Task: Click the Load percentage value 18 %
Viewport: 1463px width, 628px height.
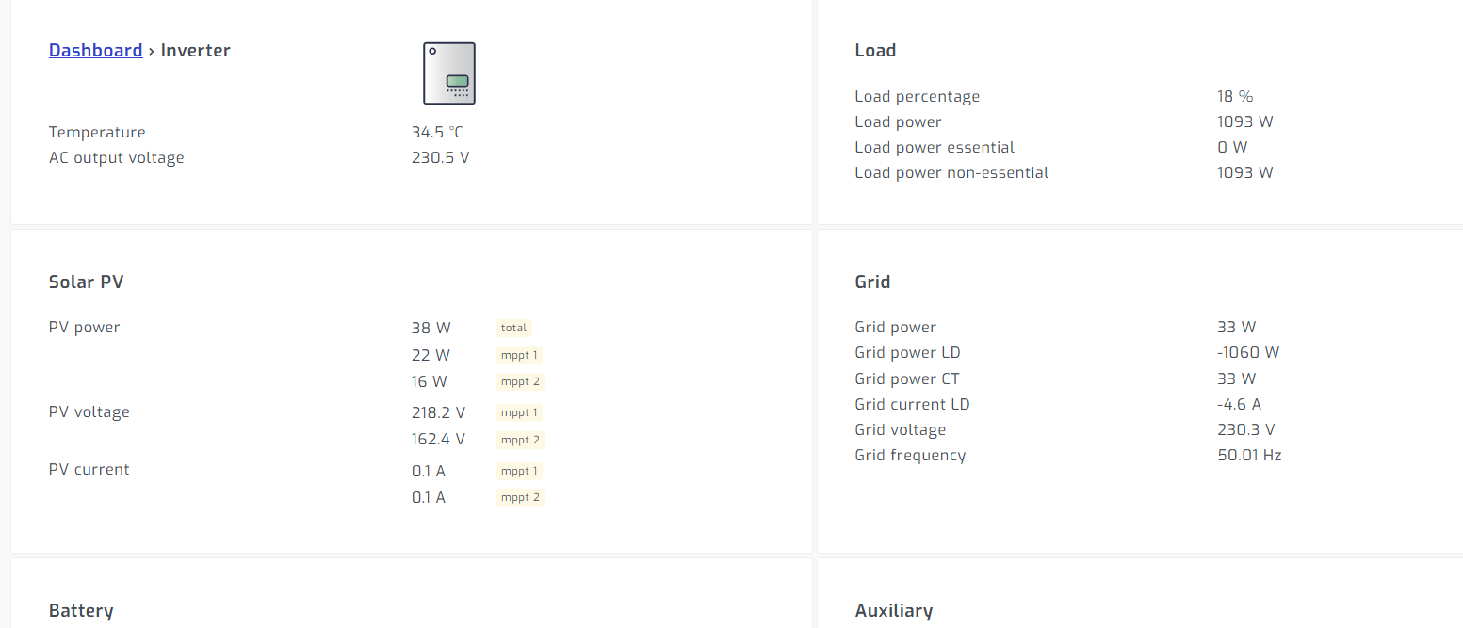Action: (x=1235, y=96)
